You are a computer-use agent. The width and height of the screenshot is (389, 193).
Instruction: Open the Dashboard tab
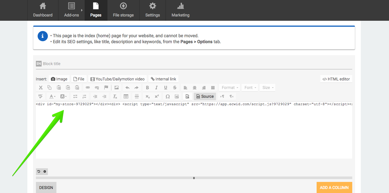click(x=43, y=10)
